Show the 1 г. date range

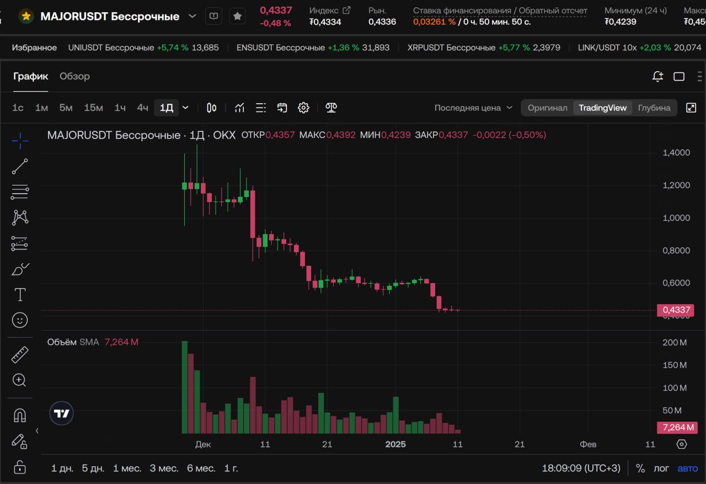[x=231, y=468]
